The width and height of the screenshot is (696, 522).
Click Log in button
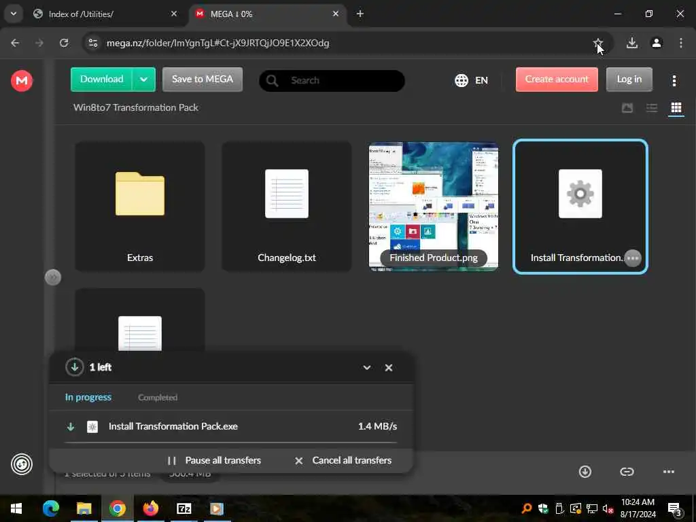(629, 79)
